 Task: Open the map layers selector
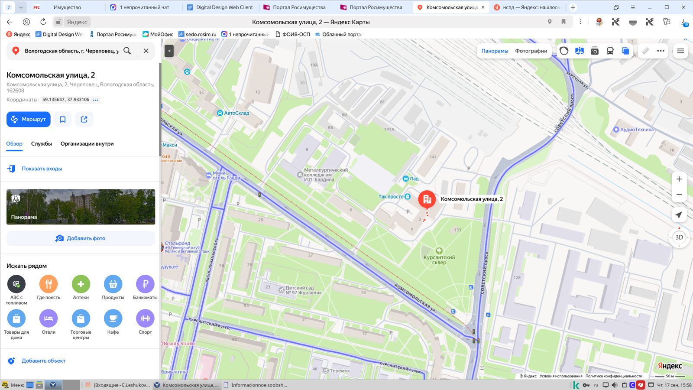pos(625,51)
